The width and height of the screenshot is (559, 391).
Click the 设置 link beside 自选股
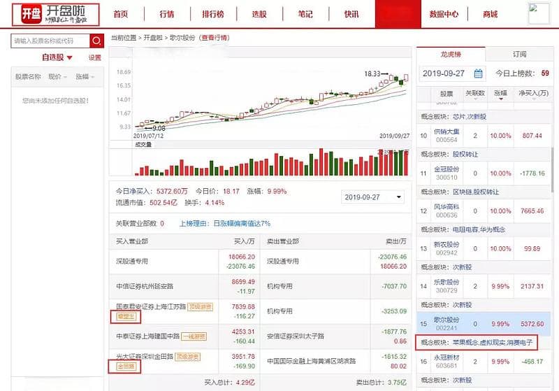[x=95, y=58]
